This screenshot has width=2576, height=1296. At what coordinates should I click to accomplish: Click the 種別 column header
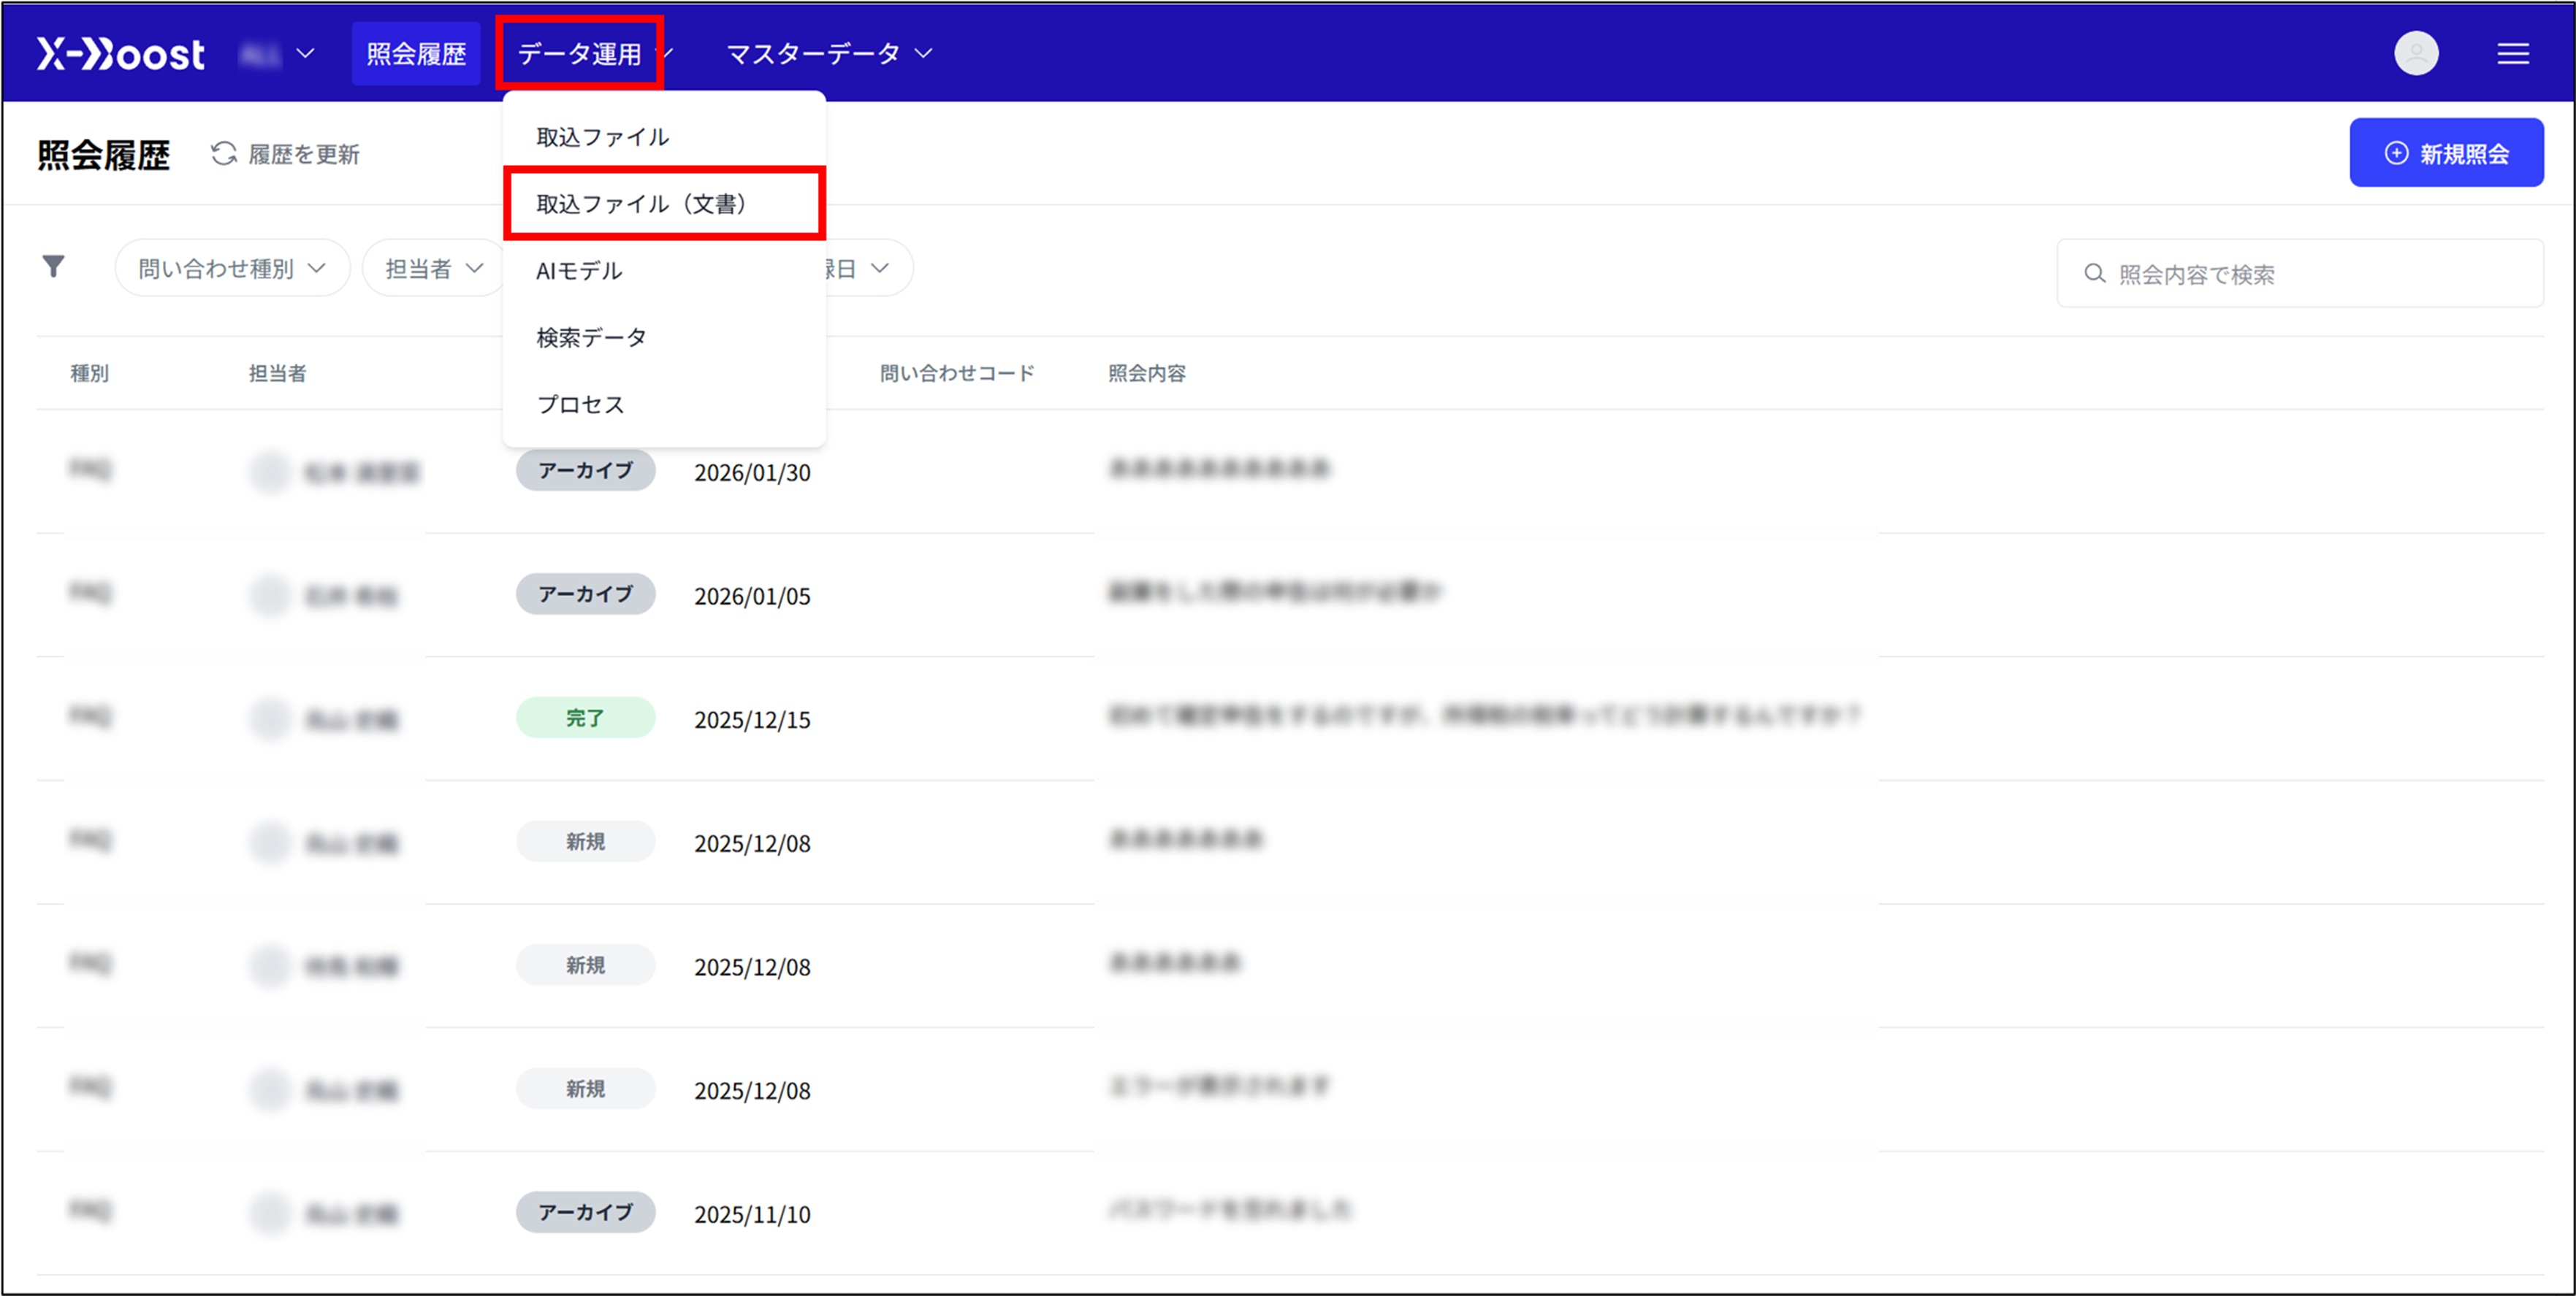(x=90, y=374)
